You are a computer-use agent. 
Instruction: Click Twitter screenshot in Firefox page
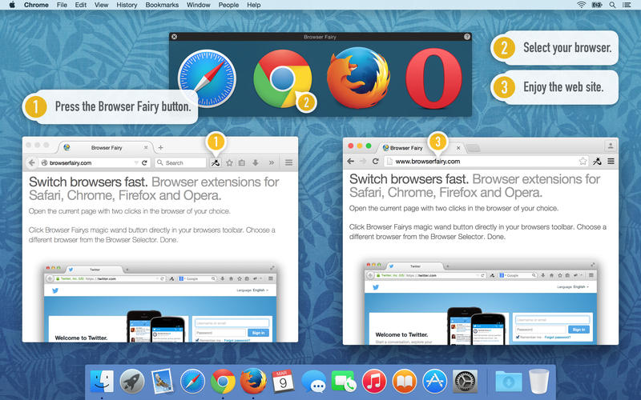160,303
